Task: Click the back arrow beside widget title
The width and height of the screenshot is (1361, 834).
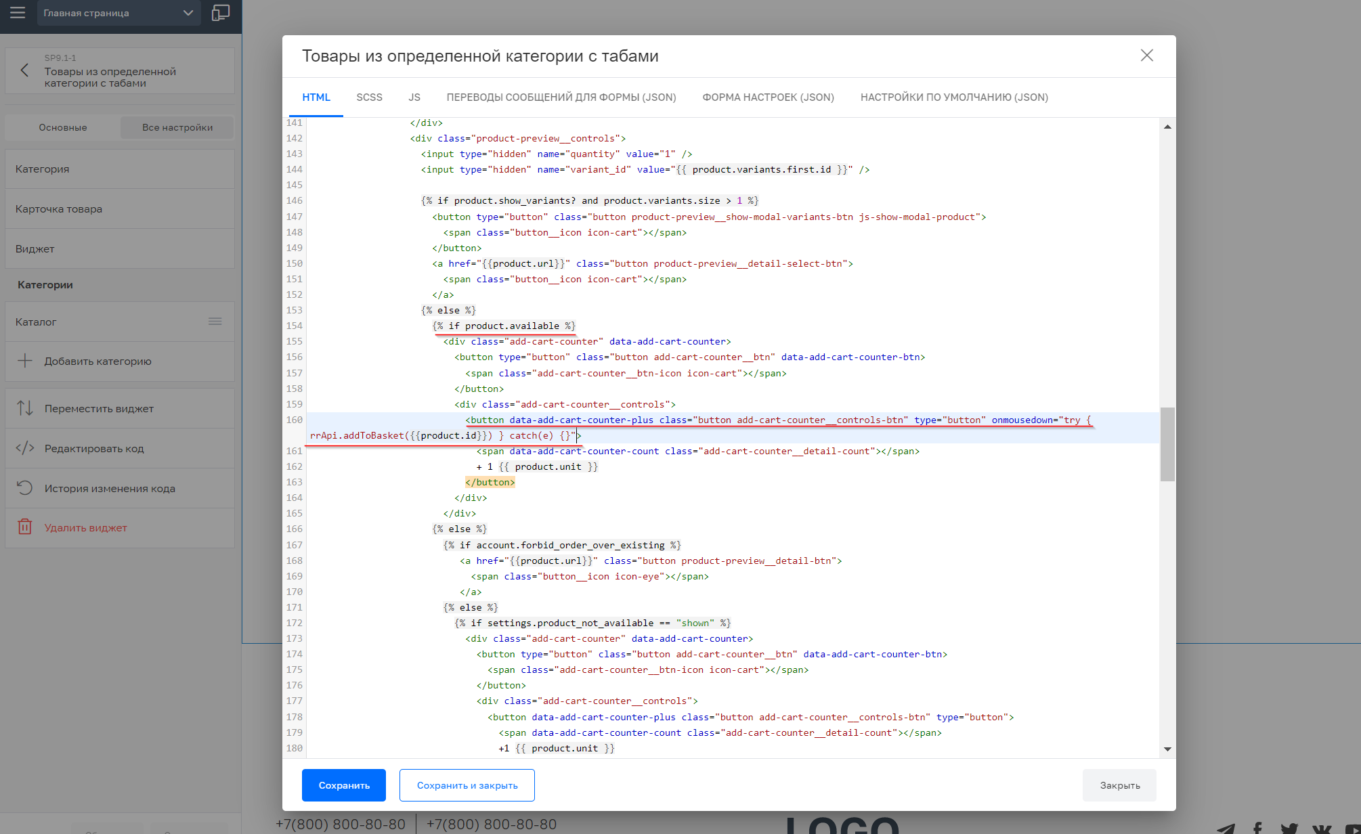Action: [24, 70]
